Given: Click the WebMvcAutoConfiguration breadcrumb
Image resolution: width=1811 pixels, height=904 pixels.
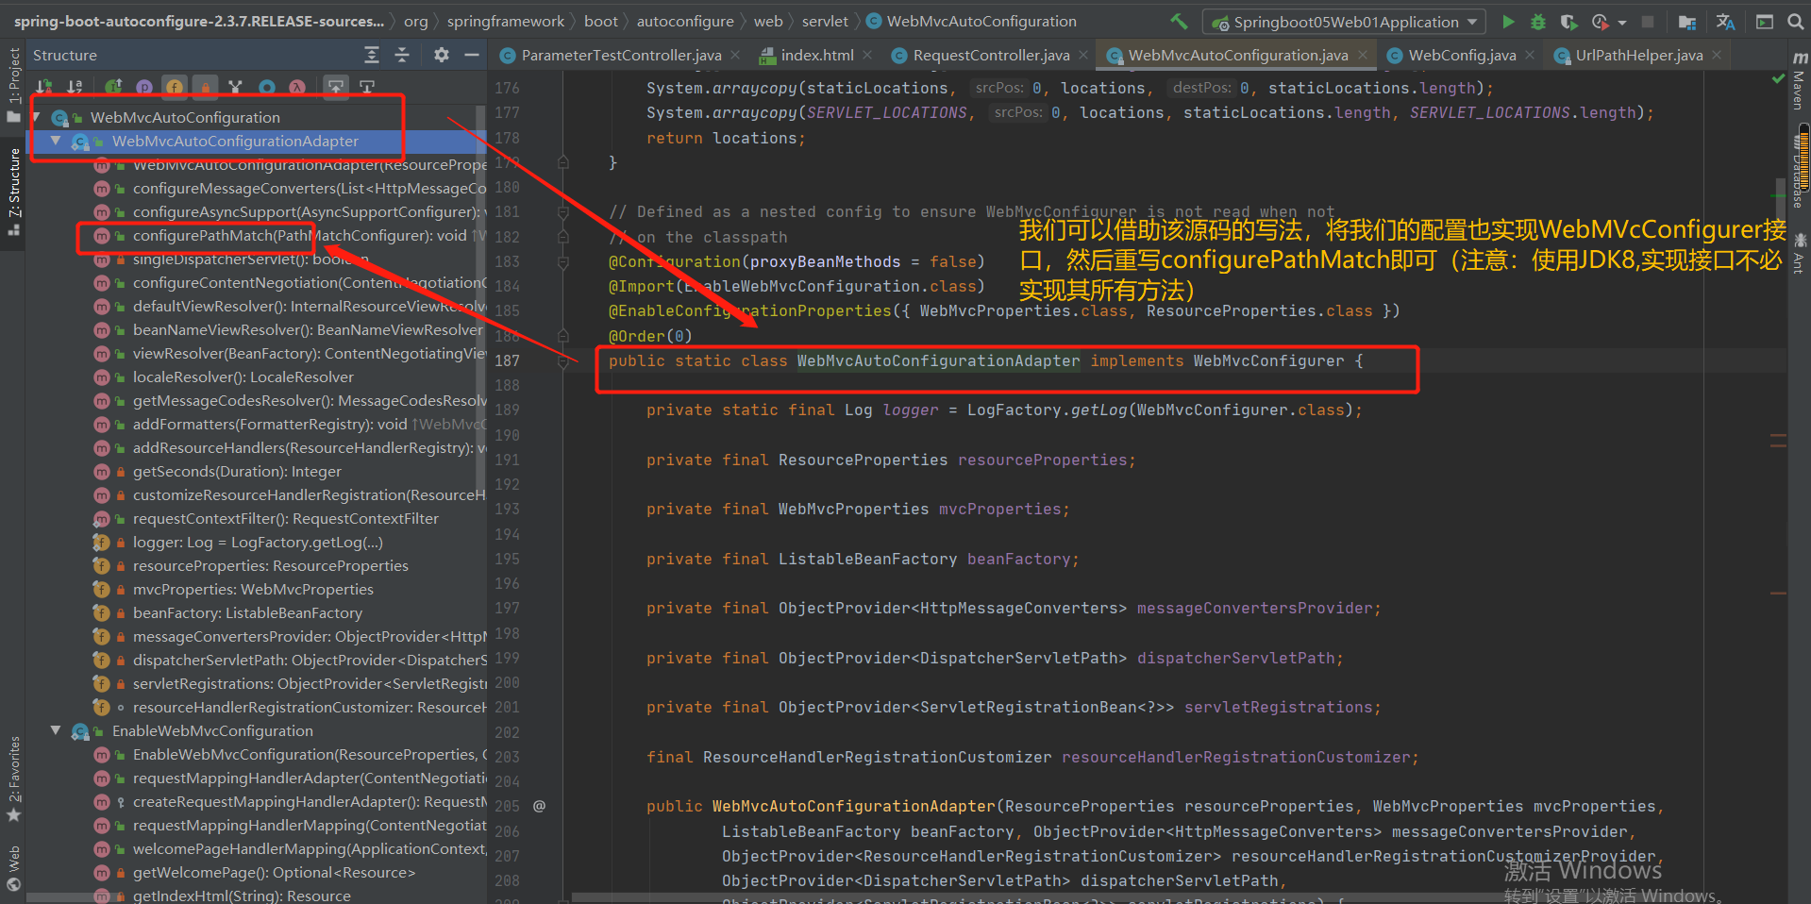Looking at the screenshot, I should tap(971, 21).
